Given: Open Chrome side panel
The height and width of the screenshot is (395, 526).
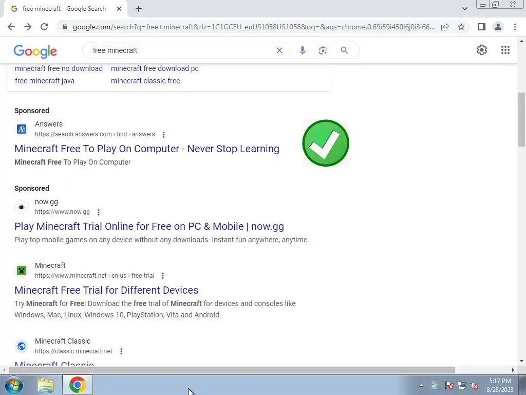Looking at the screenshot, I should [482, 27].
